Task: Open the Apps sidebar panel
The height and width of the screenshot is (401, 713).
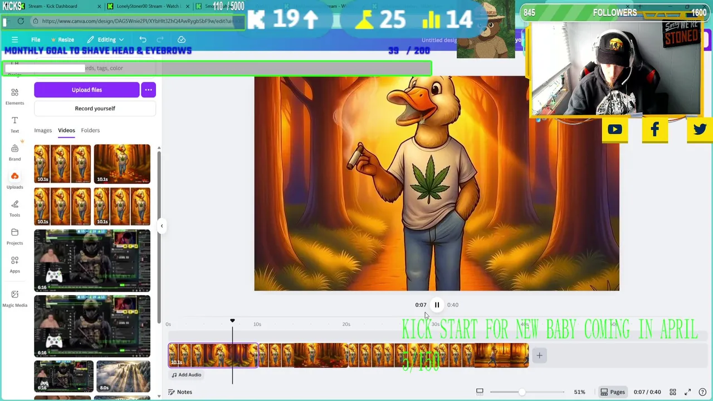Action: [14, 264]
